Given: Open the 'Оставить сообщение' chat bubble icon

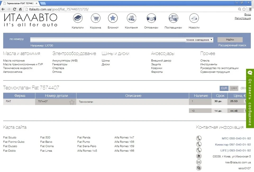Looking at the screenshot, I should [250, 73].
